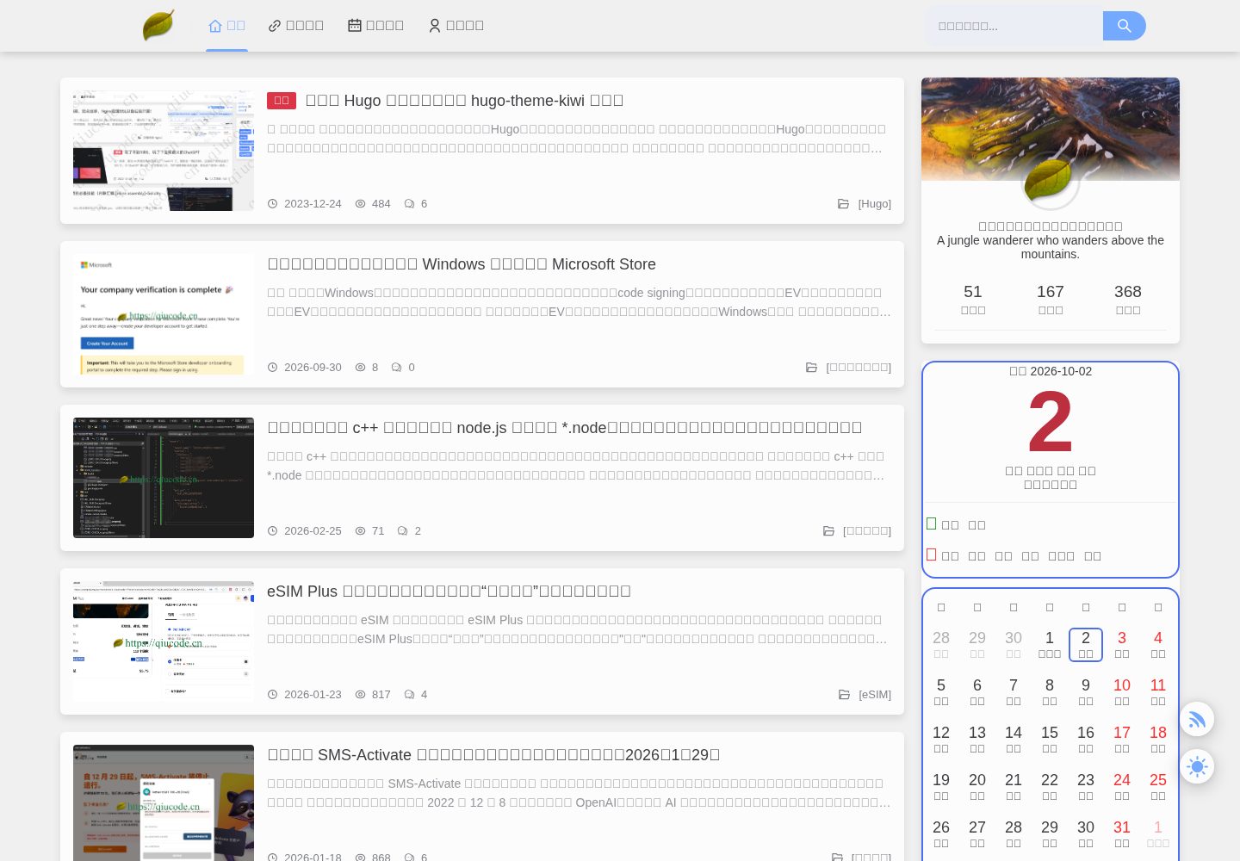This screenshot has height=861, width=1240.
Task: Click the green square marker in almanac panel
Action: coord(931,523)
